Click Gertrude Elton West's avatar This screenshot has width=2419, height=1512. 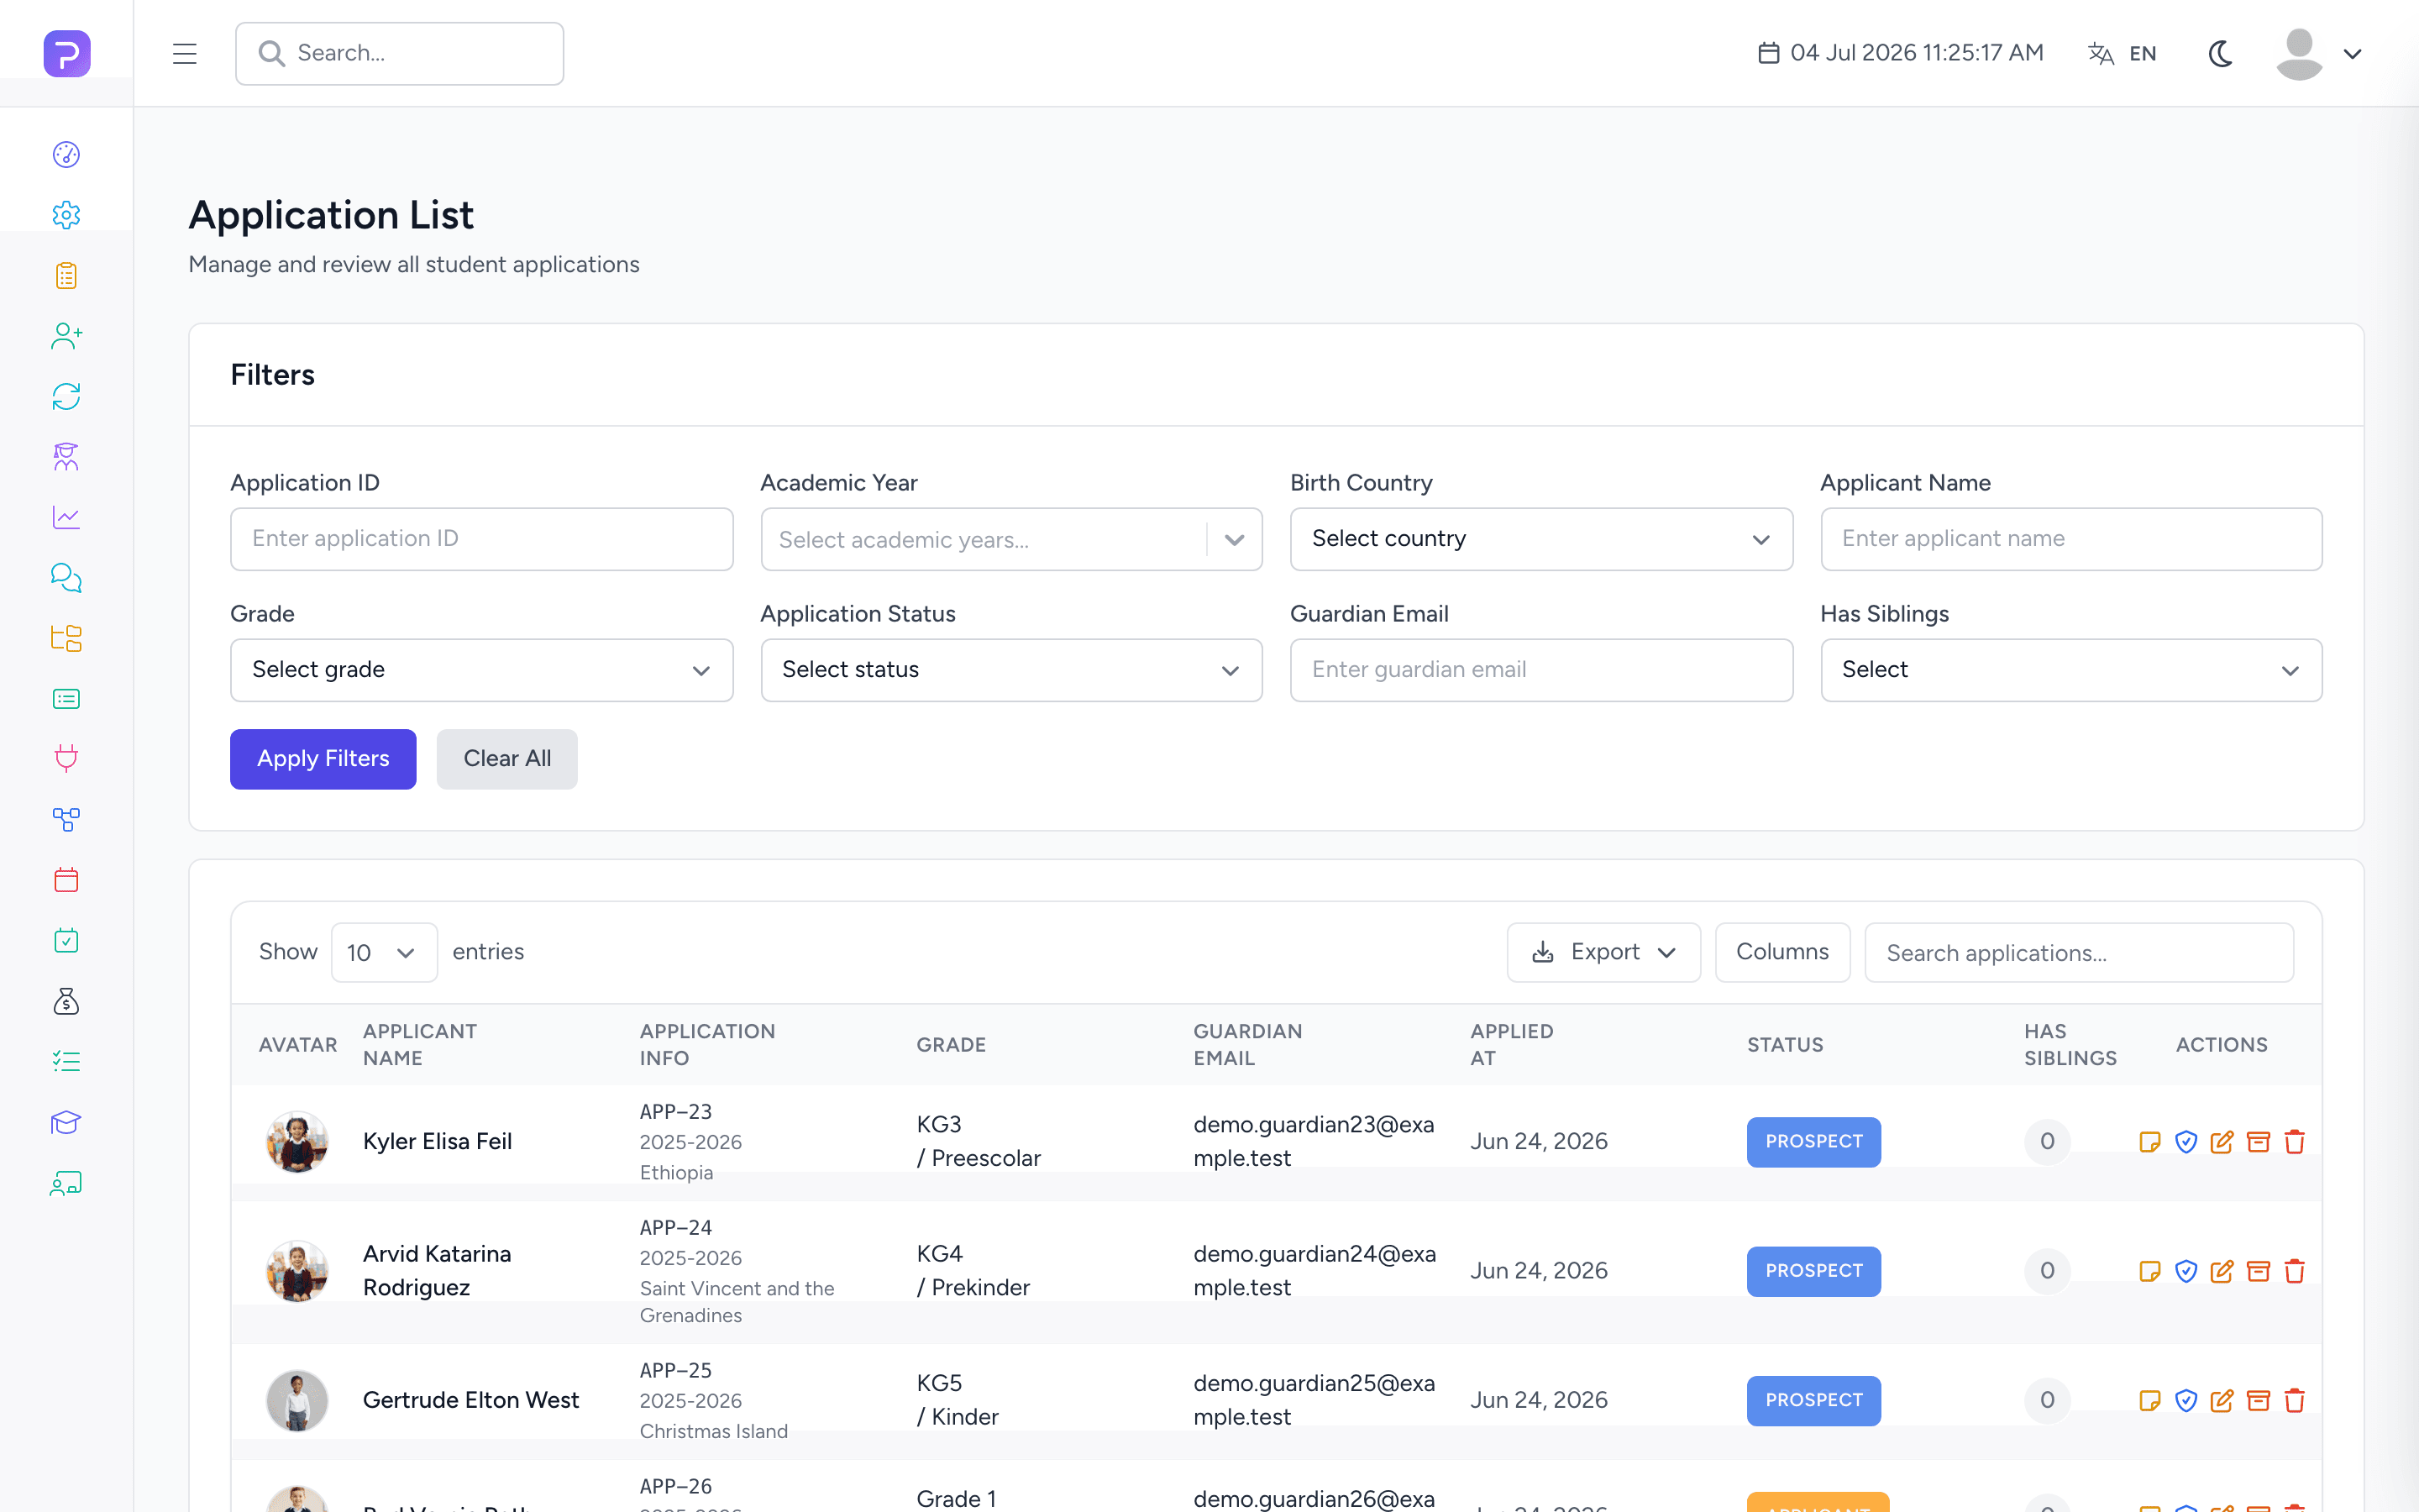click(296, 1400)
